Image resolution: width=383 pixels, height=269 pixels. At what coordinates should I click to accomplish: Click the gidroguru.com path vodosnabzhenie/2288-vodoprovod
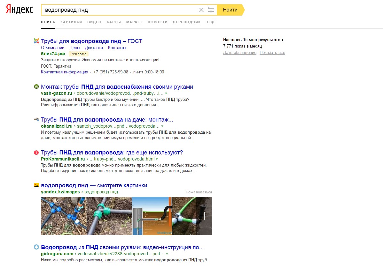(x=121, y=254)
